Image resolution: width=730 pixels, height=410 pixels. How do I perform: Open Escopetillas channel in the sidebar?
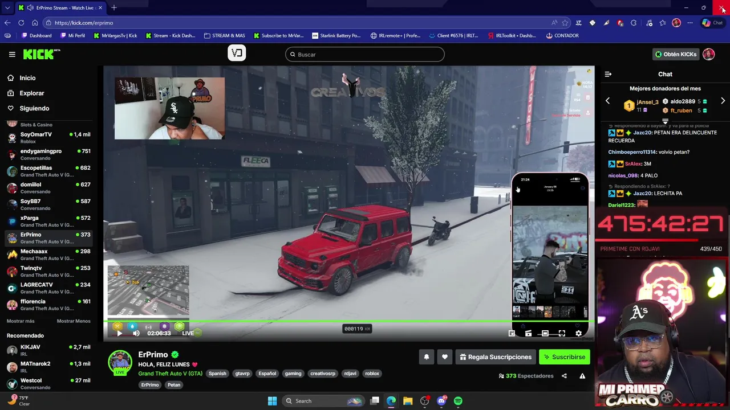click(48, 171)
